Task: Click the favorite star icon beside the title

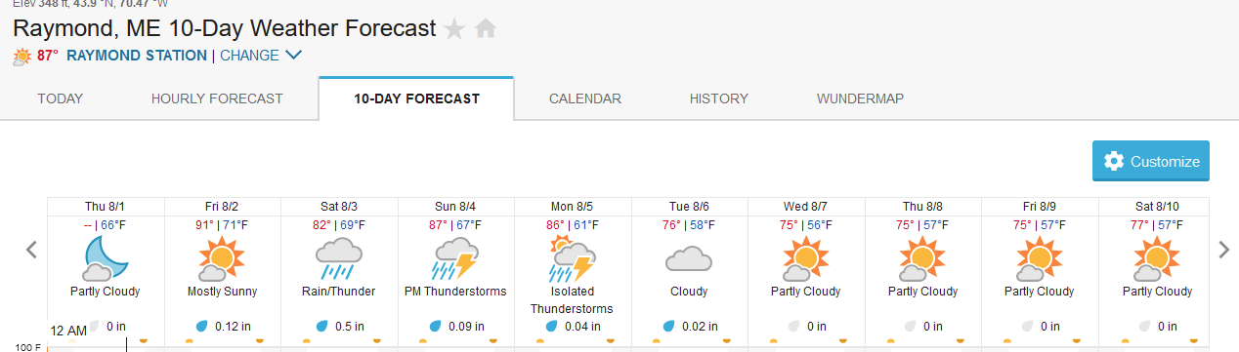Action: (454, 29)
